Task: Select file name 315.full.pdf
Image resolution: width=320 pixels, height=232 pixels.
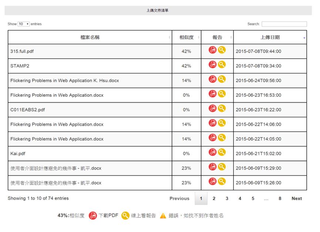Action: click(x=22, y=51)
